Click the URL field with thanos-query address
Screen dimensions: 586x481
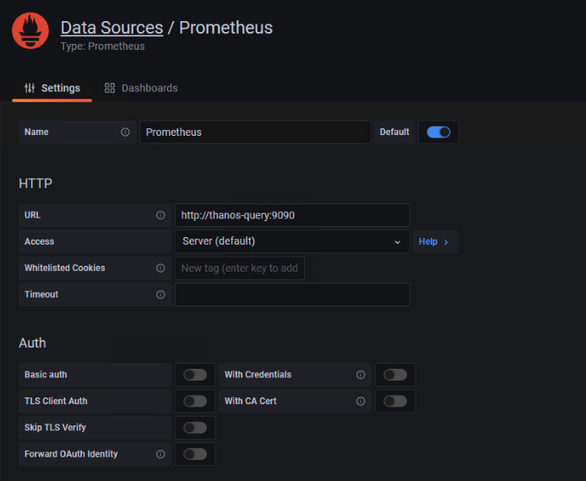click(292, 215)
